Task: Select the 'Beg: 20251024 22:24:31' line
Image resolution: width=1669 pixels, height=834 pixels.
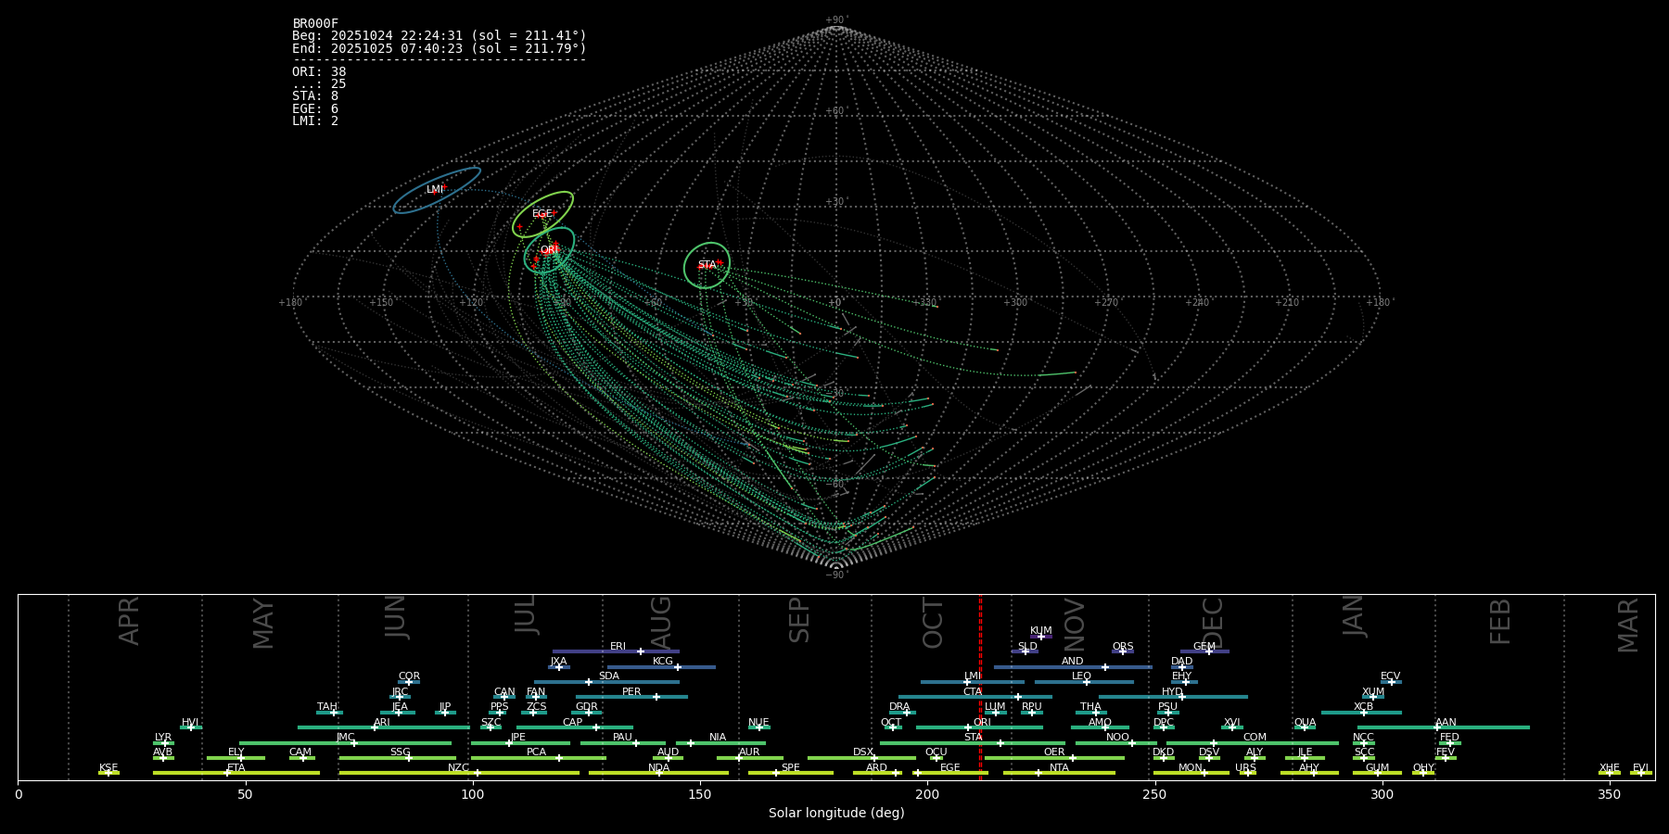Action: click(440, 36)
